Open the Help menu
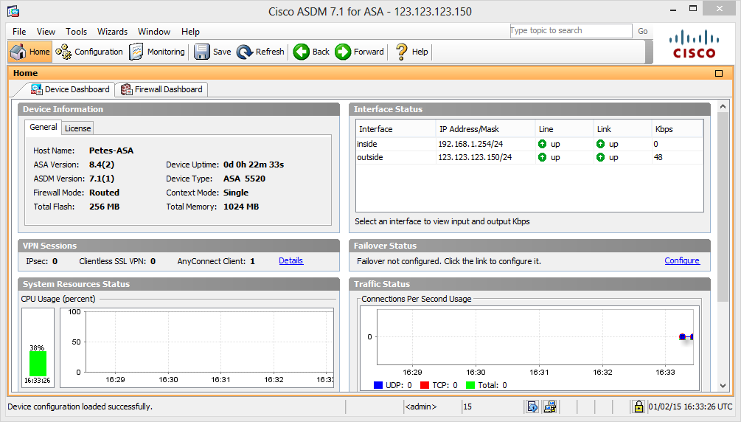 click(190, 32)
